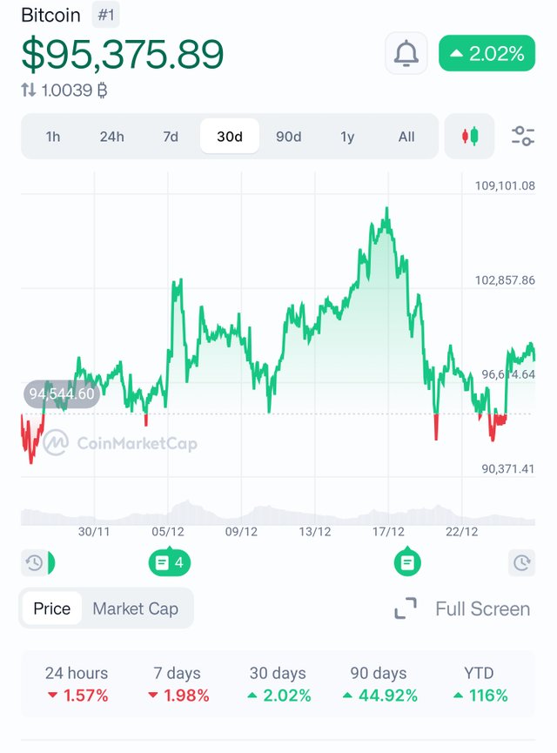Open the news marker with 4 events

(x=169, y=563)
